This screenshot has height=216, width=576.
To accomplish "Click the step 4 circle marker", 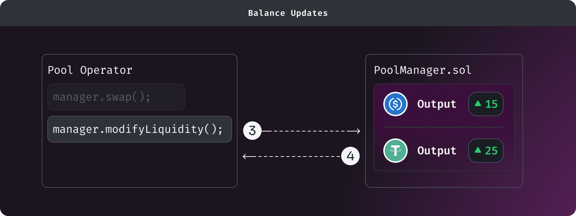I will tap(350, 156).
